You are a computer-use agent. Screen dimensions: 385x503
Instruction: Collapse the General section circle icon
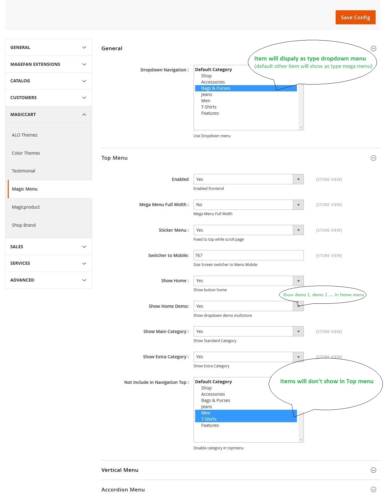(373, 48)
